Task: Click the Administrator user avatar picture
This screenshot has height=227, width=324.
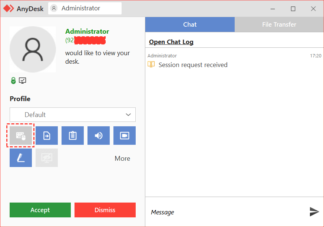Action: coord(33,49)
